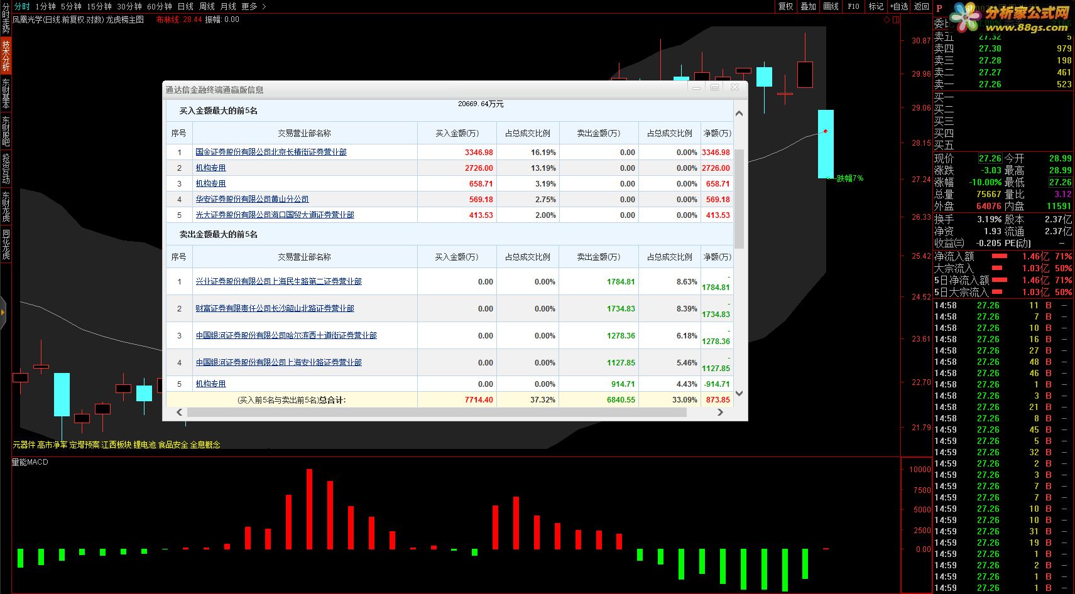Click the 叠加 overlay button
Image resolution: width=1075 pixels, height=594 pixels.
(x=808, y=6)
